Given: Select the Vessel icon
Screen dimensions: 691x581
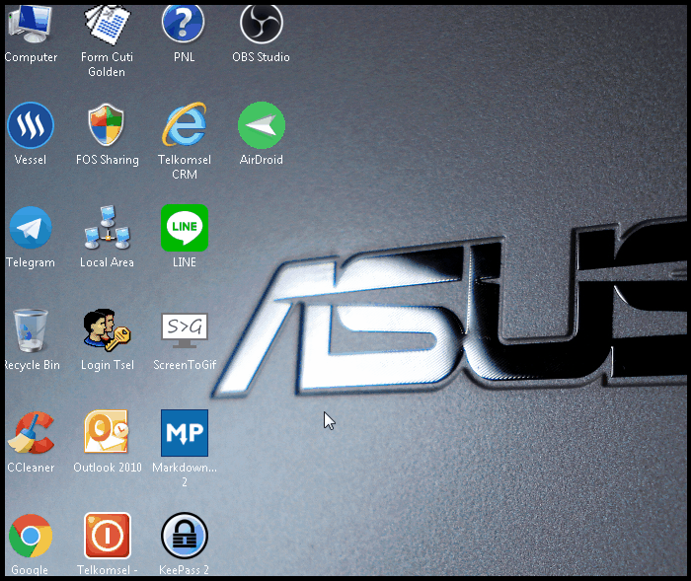Looking at the screenshot, I should [x=31, y=125].
